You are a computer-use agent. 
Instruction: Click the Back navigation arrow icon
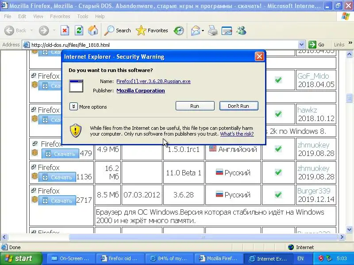tap(9, 30)
